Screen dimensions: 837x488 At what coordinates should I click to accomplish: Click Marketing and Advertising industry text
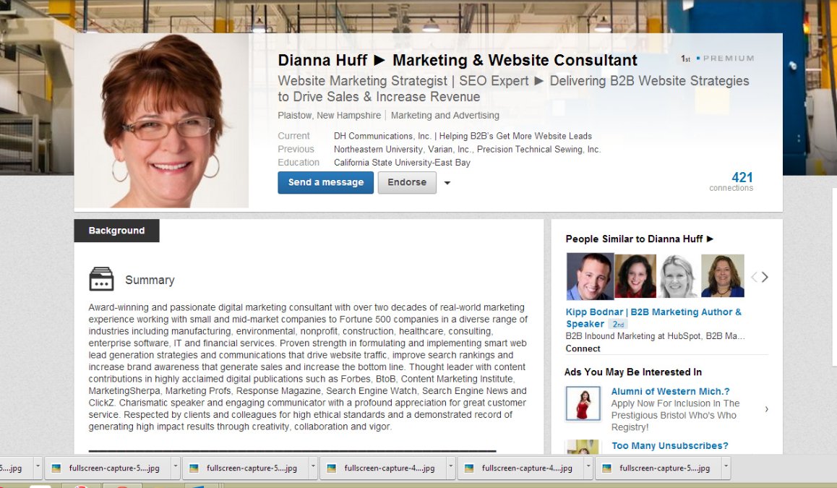pyautogui.click(x=445, y=116)
